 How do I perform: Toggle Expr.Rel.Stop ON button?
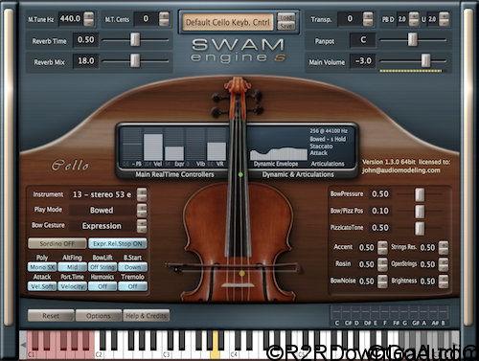(118, 243)
